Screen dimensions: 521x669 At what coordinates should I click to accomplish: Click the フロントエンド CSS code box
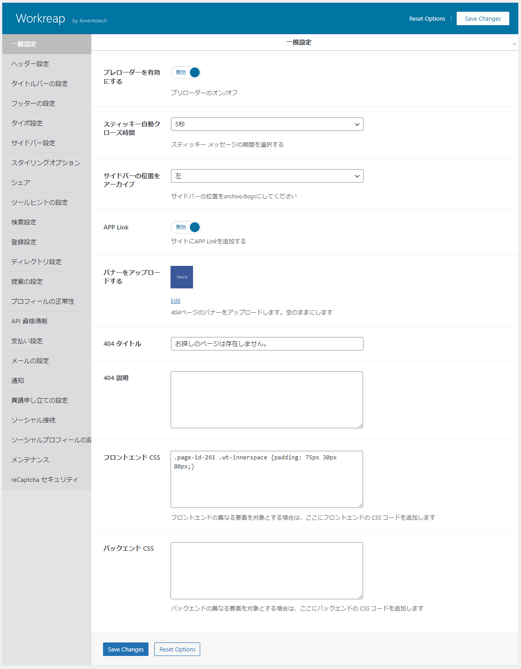click(267, 479)
